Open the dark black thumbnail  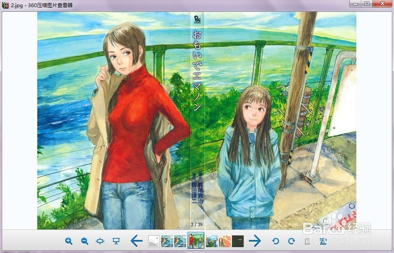point(238,241)
